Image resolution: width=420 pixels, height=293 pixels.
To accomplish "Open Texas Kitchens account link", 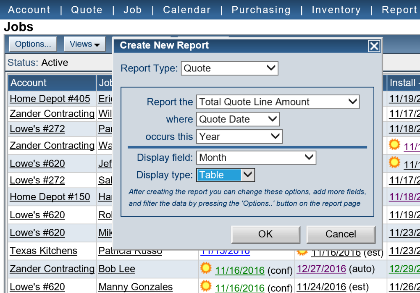I will point(43,251).
